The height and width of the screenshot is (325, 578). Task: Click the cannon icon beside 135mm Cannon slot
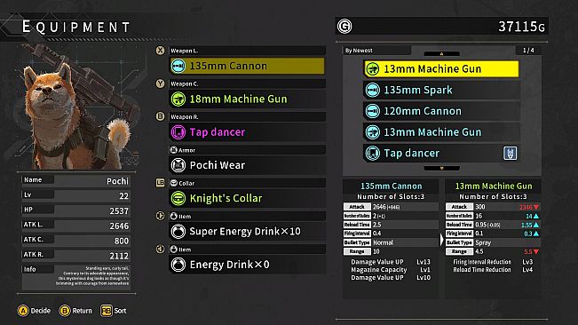click(x=178, y=66)
